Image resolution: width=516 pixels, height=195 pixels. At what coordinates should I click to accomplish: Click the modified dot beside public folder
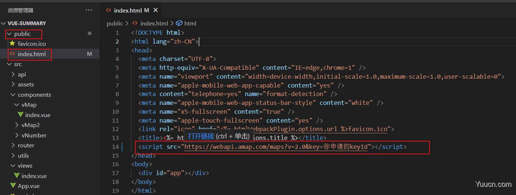pos(90,33)
